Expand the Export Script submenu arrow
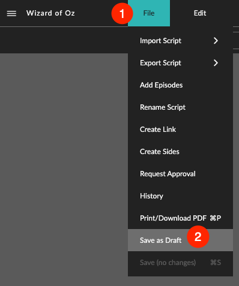 click(216, 63)
